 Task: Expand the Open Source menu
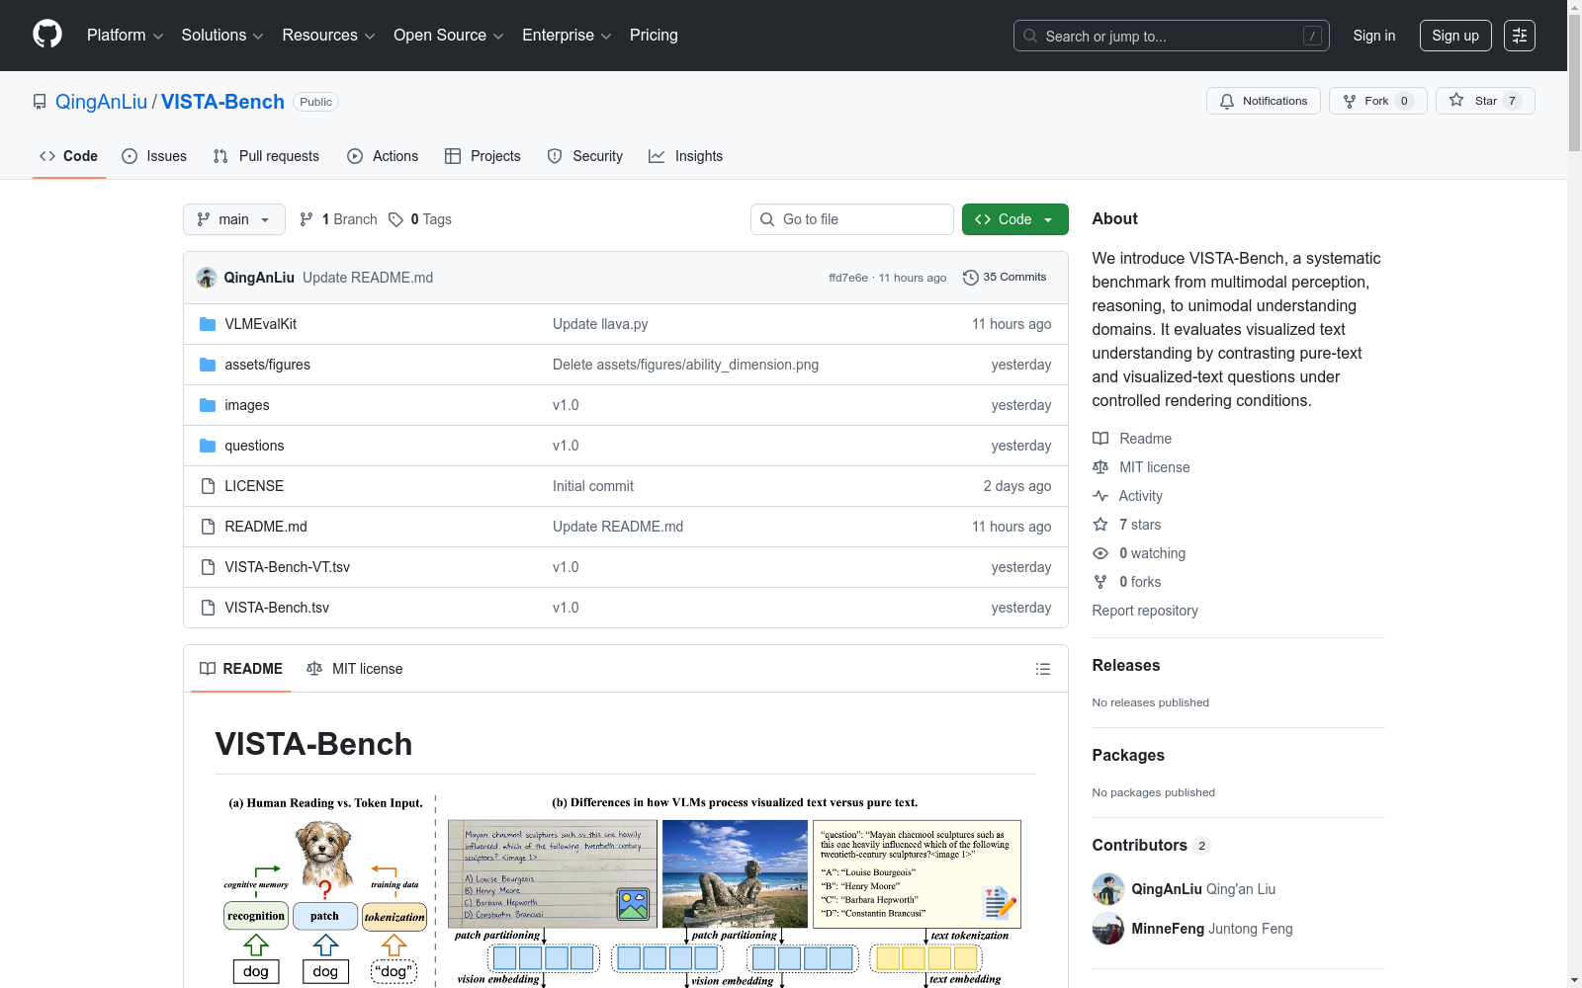(448, 36)
